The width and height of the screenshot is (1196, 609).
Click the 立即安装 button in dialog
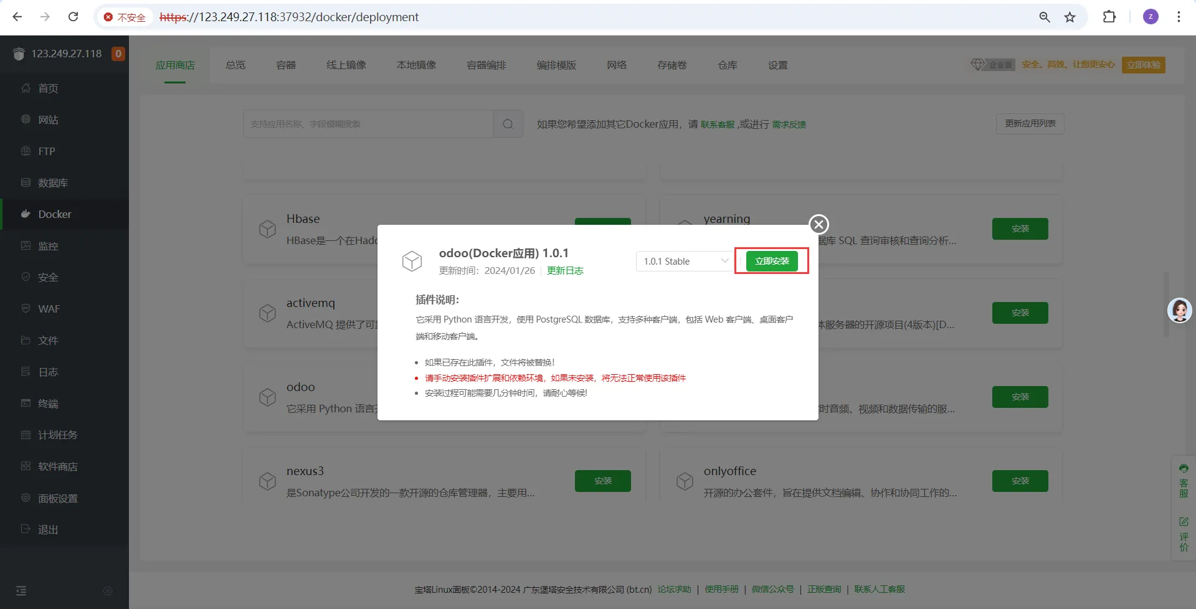(772, 261)
